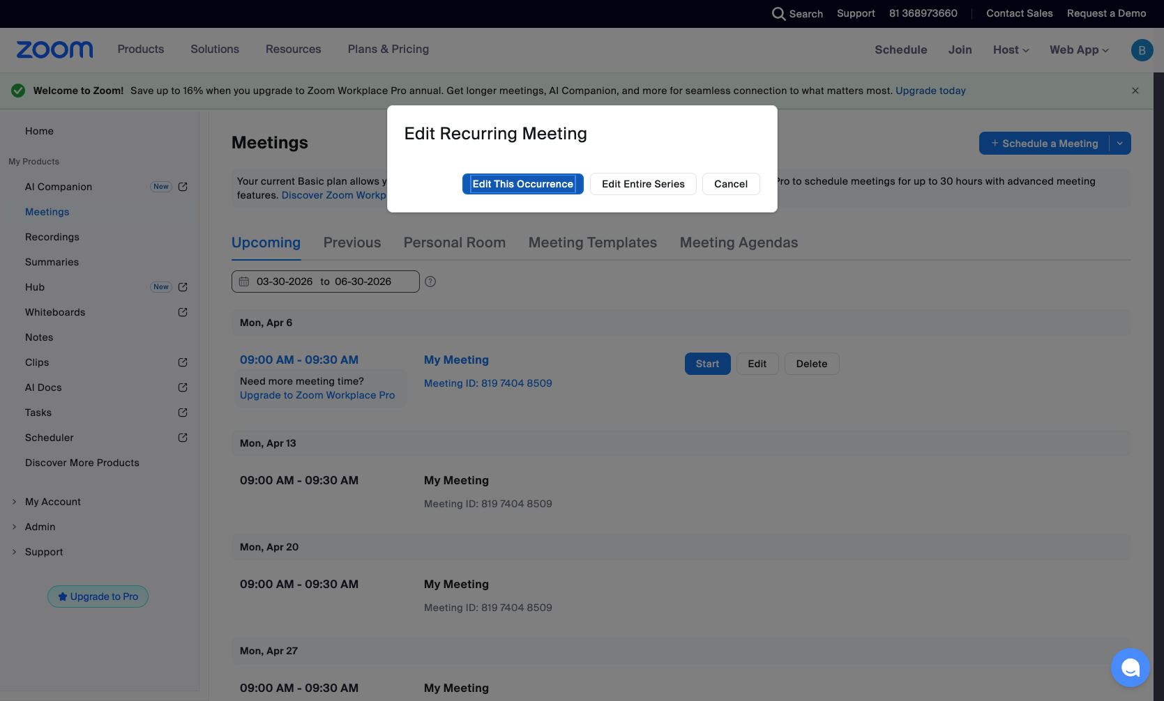The image size is (1164, 701).
Task: Click the calendar icon in date field
Action: click(x=244, y=282)
